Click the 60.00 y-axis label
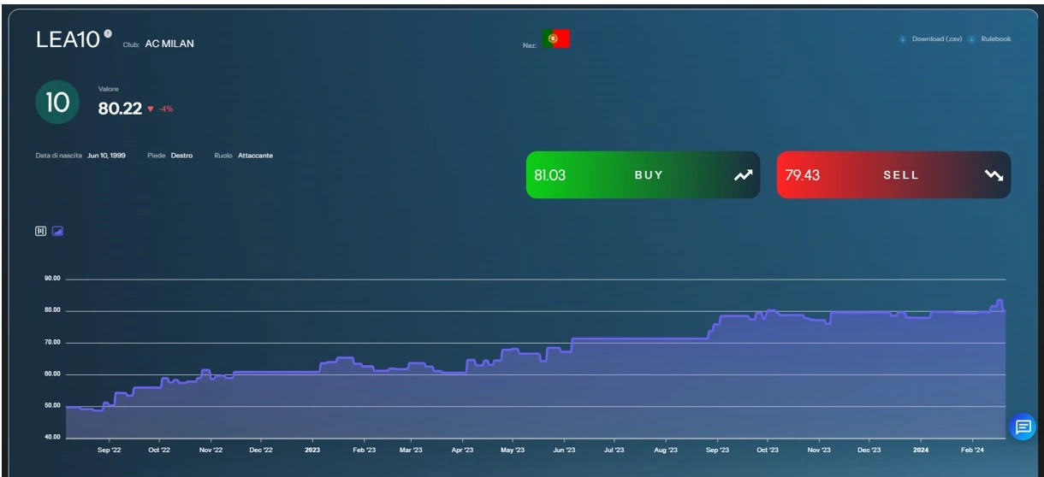 [x=52, y=374]
